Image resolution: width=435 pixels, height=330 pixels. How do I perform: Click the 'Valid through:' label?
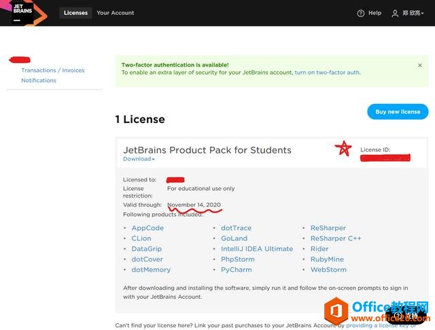142,205
